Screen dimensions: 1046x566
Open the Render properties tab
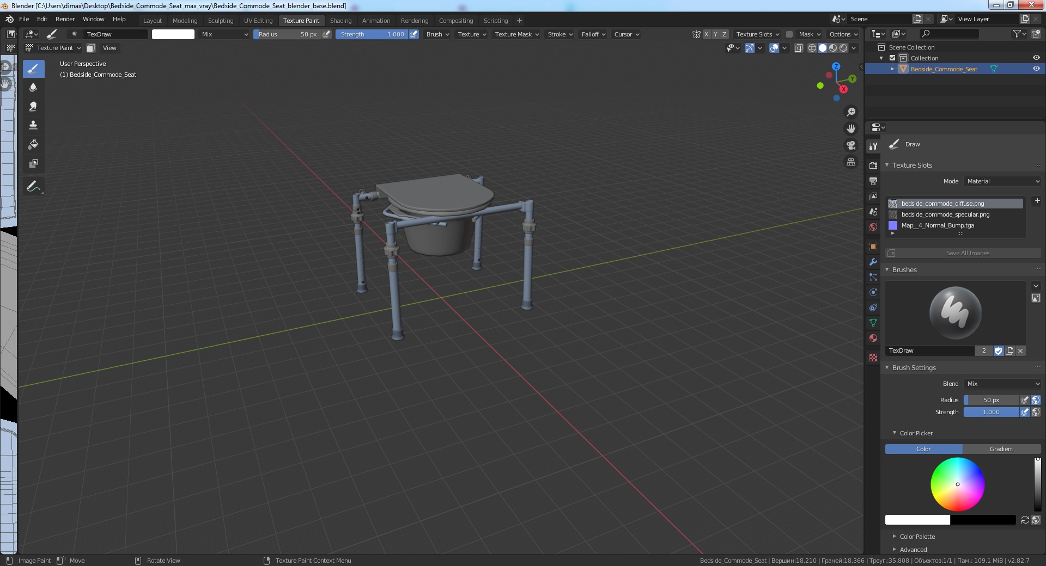coord(873,165)
